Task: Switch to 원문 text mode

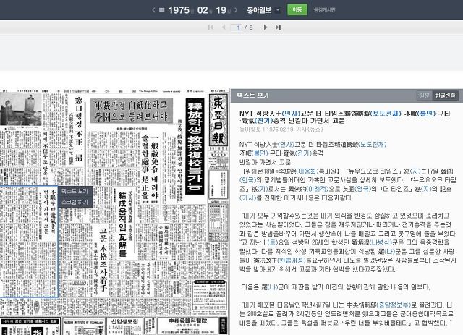Action: pyautogui.click(x=425, y=96)
